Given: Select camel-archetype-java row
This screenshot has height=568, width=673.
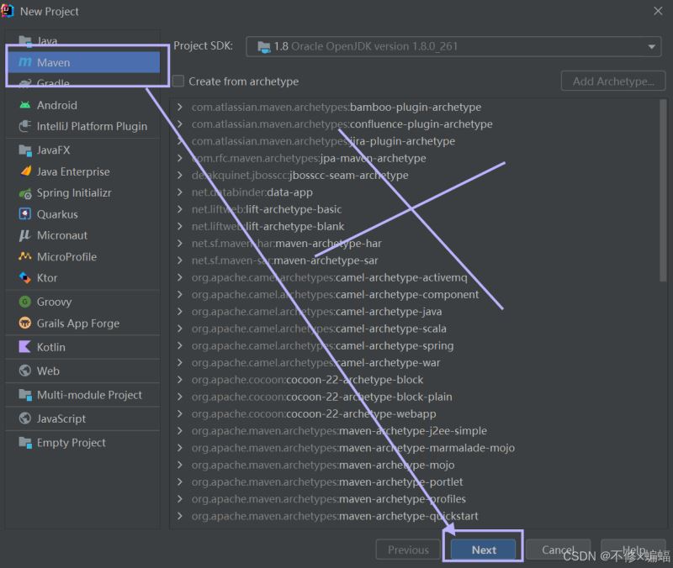Looking at the screenshot, I should (416, 311).
